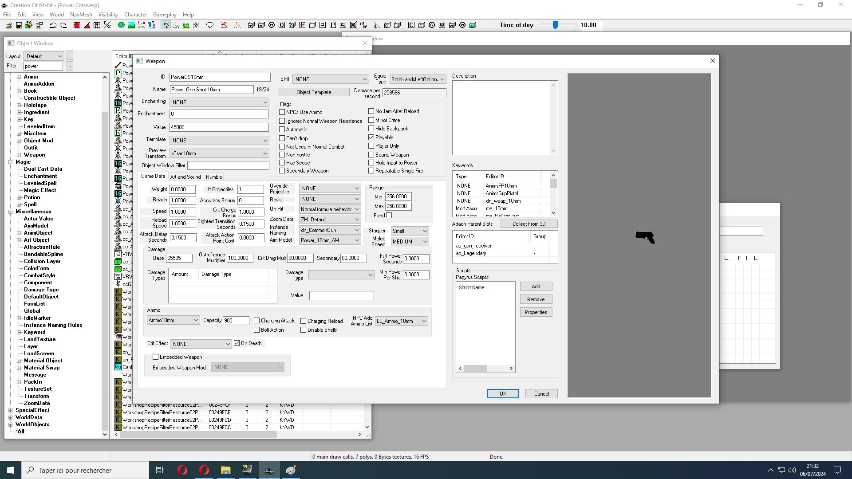
Task: Click the Object Window filter input field
Action: pos(43,66)
